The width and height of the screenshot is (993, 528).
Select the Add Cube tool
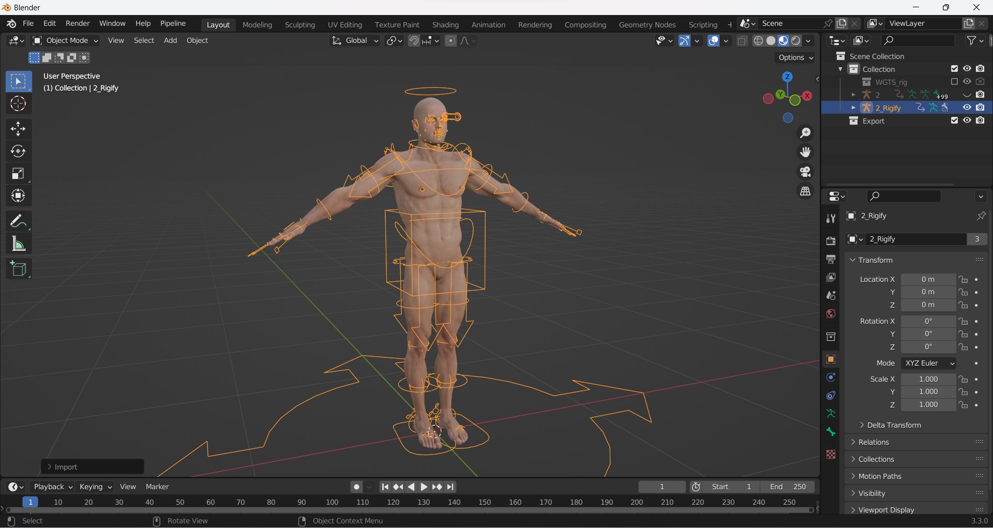pyautogui.click(x=18, y=269)
